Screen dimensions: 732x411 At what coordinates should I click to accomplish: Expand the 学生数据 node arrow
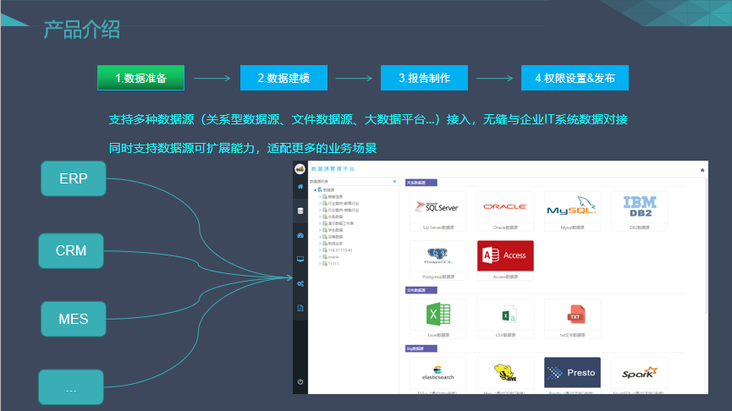click(x=320, y=230)
